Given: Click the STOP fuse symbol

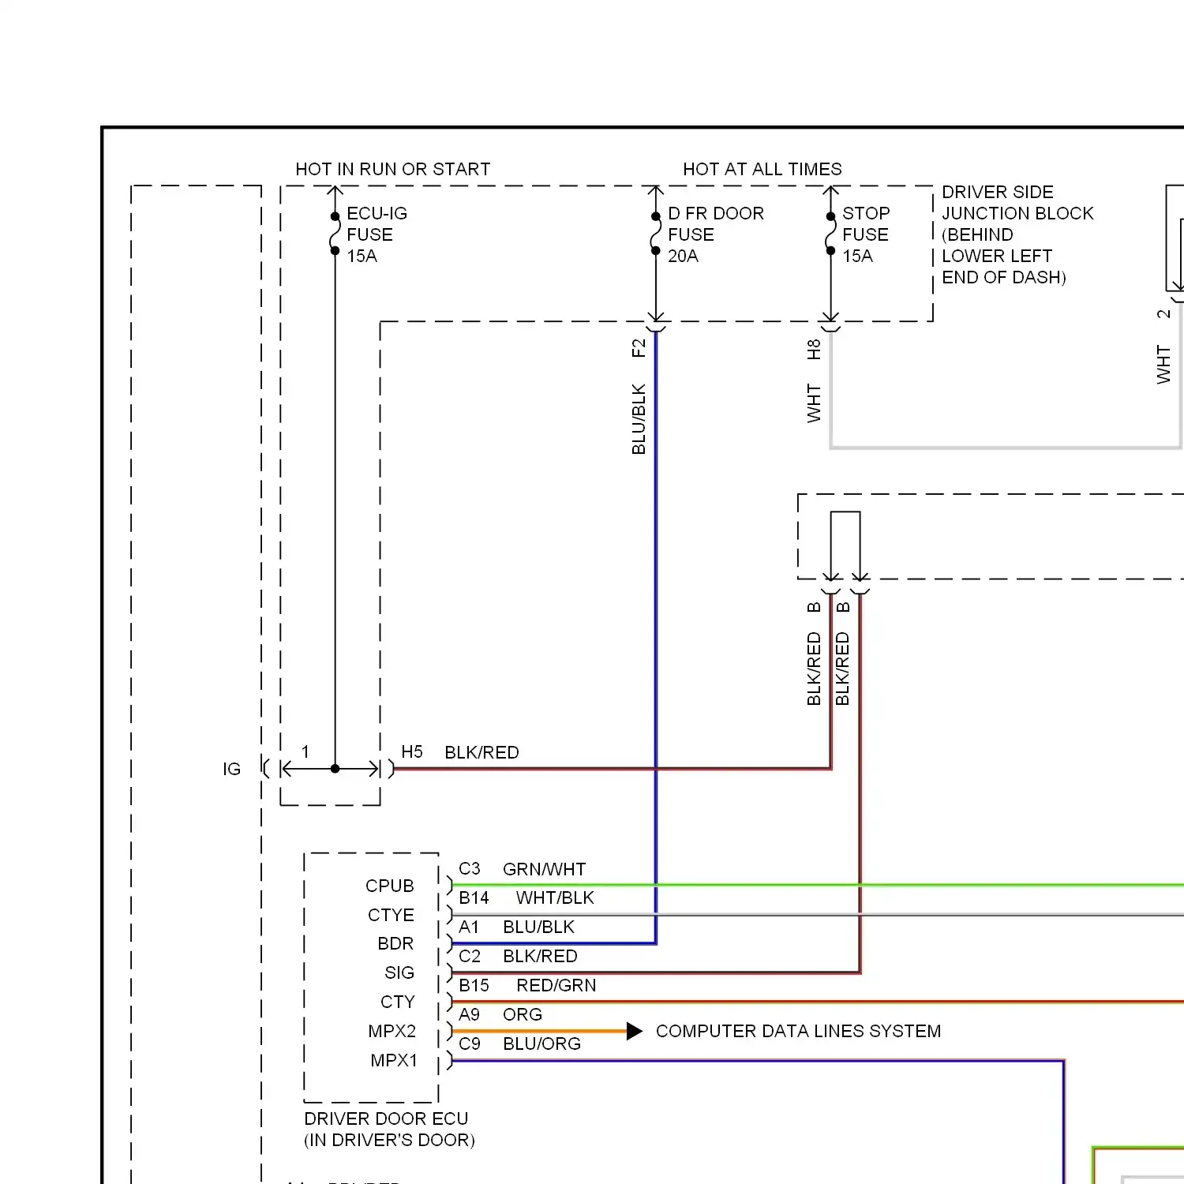Looking at the screenshot, I should pos(830,234).
